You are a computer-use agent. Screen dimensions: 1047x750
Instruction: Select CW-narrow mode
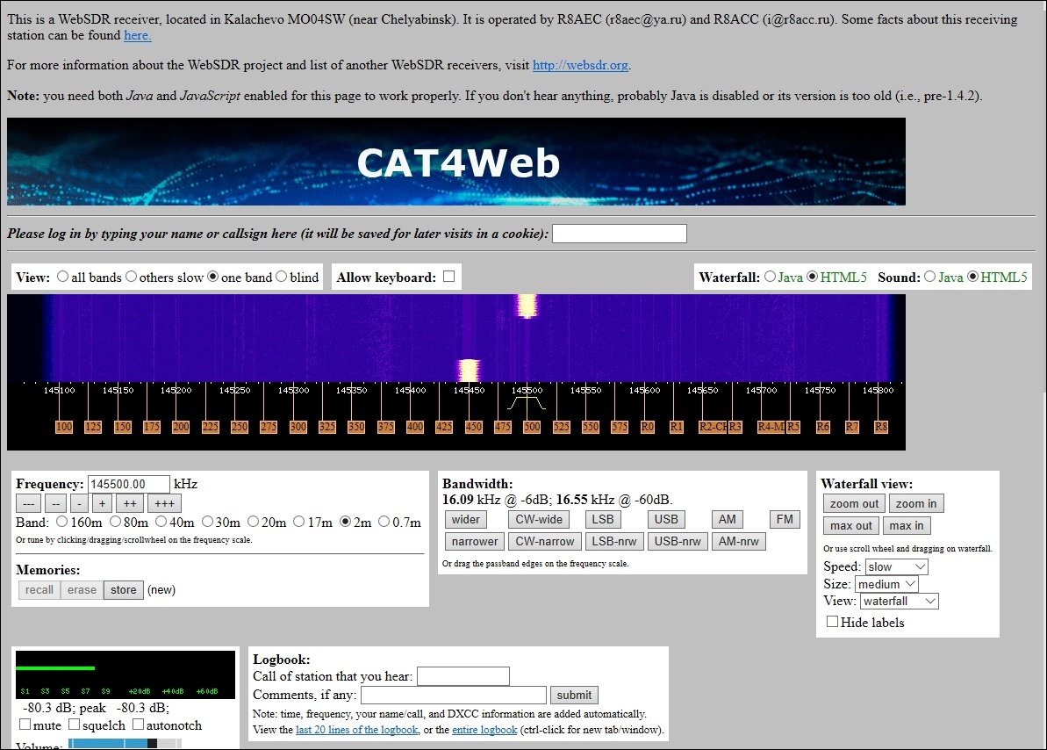(545, 542)
